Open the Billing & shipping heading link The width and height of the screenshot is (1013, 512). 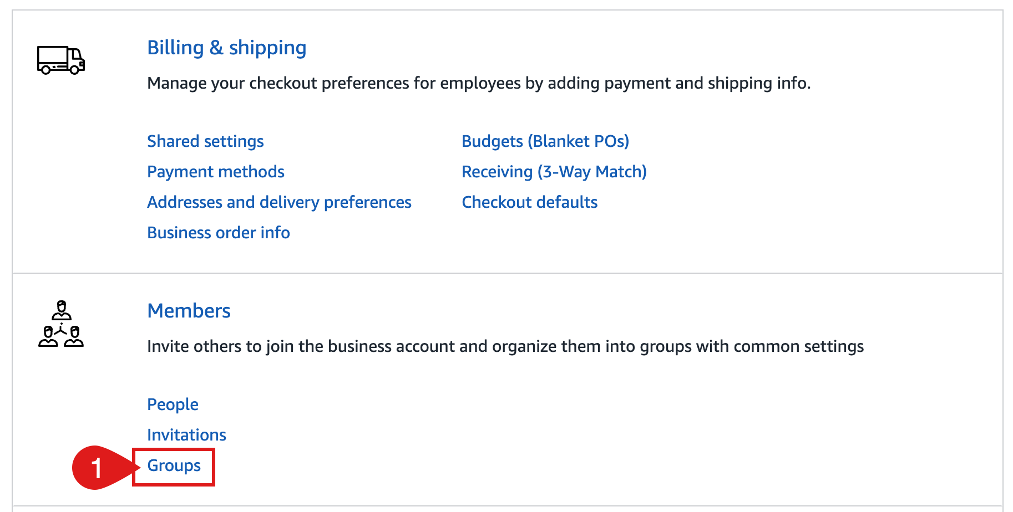[226, 48]
